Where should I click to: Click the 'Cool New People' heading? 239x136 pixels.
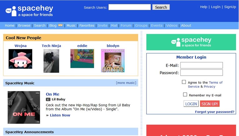pos(23,38)
